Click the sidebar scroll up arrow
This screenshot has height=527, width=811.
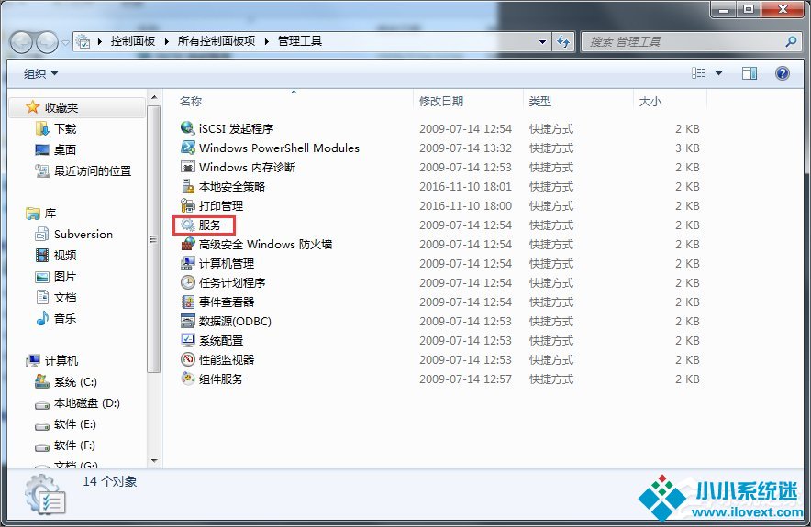click(154, 97)
